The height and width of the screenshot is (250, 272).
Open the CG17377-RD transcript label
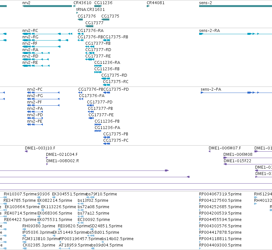pos(98,50)
